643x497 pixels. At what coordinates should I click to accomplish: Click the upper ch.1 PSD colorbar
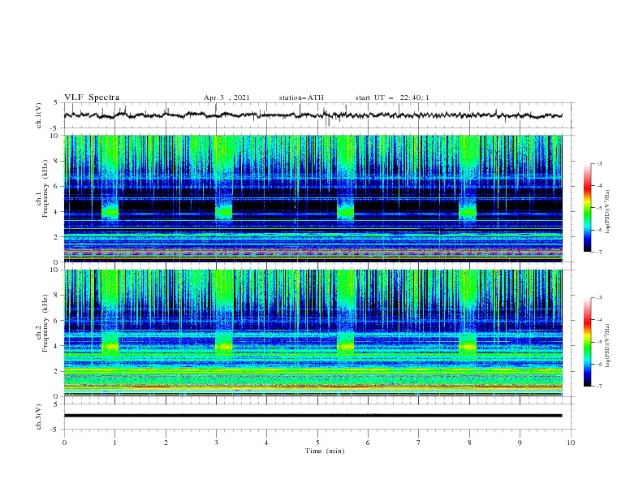[587, 208]
